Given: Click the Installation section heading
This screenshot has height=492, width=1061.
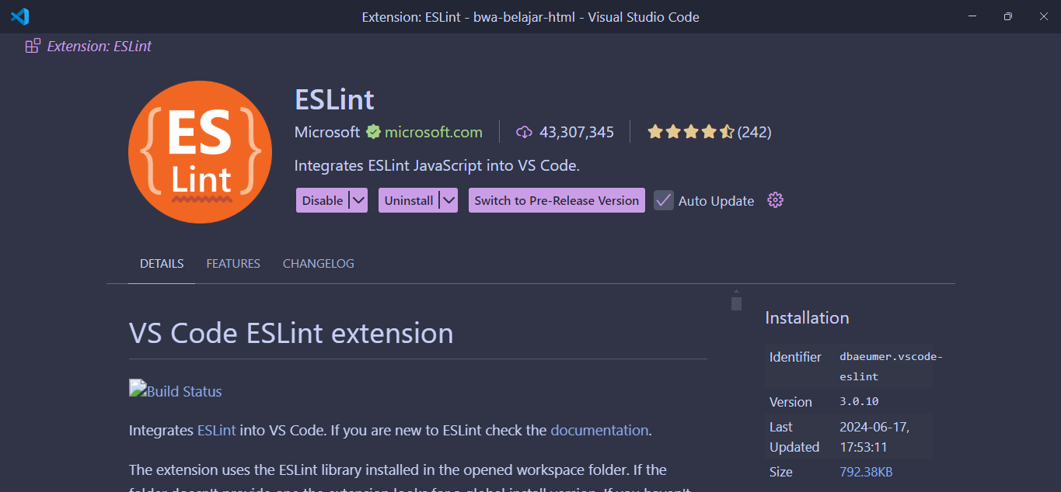Looking at the screenshot, I should (807, 318).
